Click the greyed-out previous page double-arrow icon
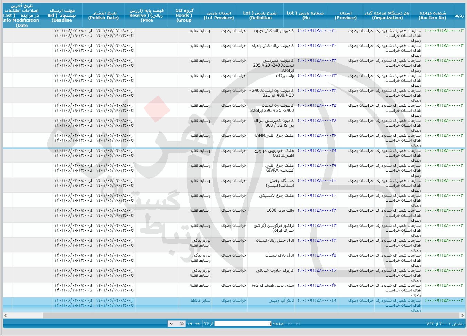 [x=290, y=324]
